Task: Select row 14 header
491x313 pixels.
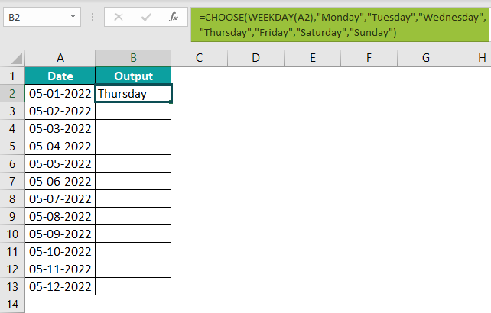Action: click(12, 304)
